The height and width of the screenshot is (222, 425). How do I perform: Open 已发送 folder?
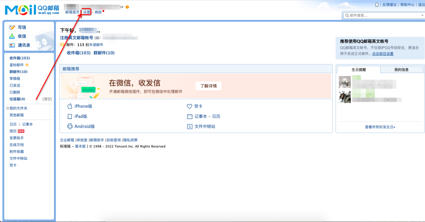point(15,85)
